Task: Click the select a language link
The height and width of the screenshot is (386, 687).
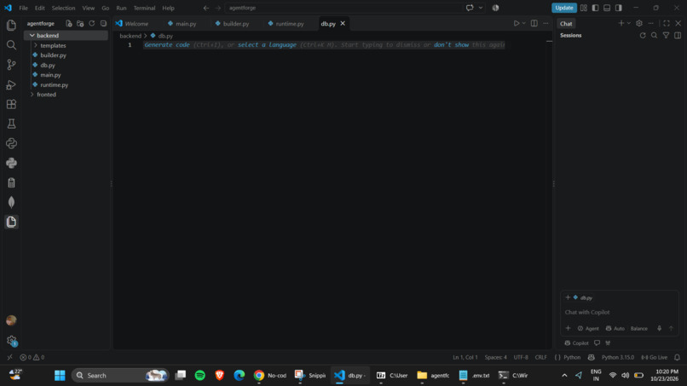Action: point(267,44)
